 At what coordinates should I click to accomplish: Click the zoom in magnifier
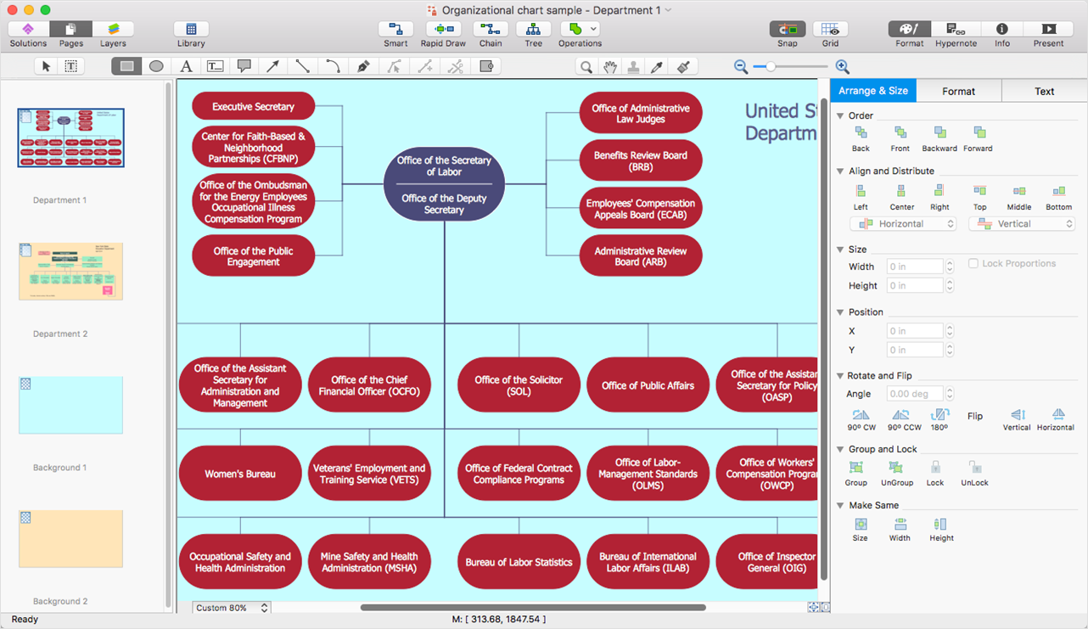click(842, 66)
